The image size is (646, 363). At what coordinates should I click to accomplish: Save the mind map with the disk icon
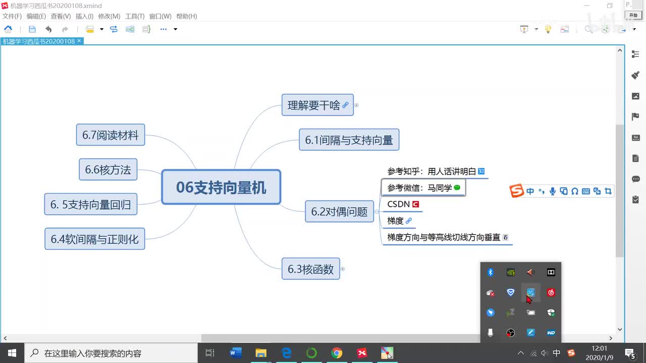click(32, 29)
